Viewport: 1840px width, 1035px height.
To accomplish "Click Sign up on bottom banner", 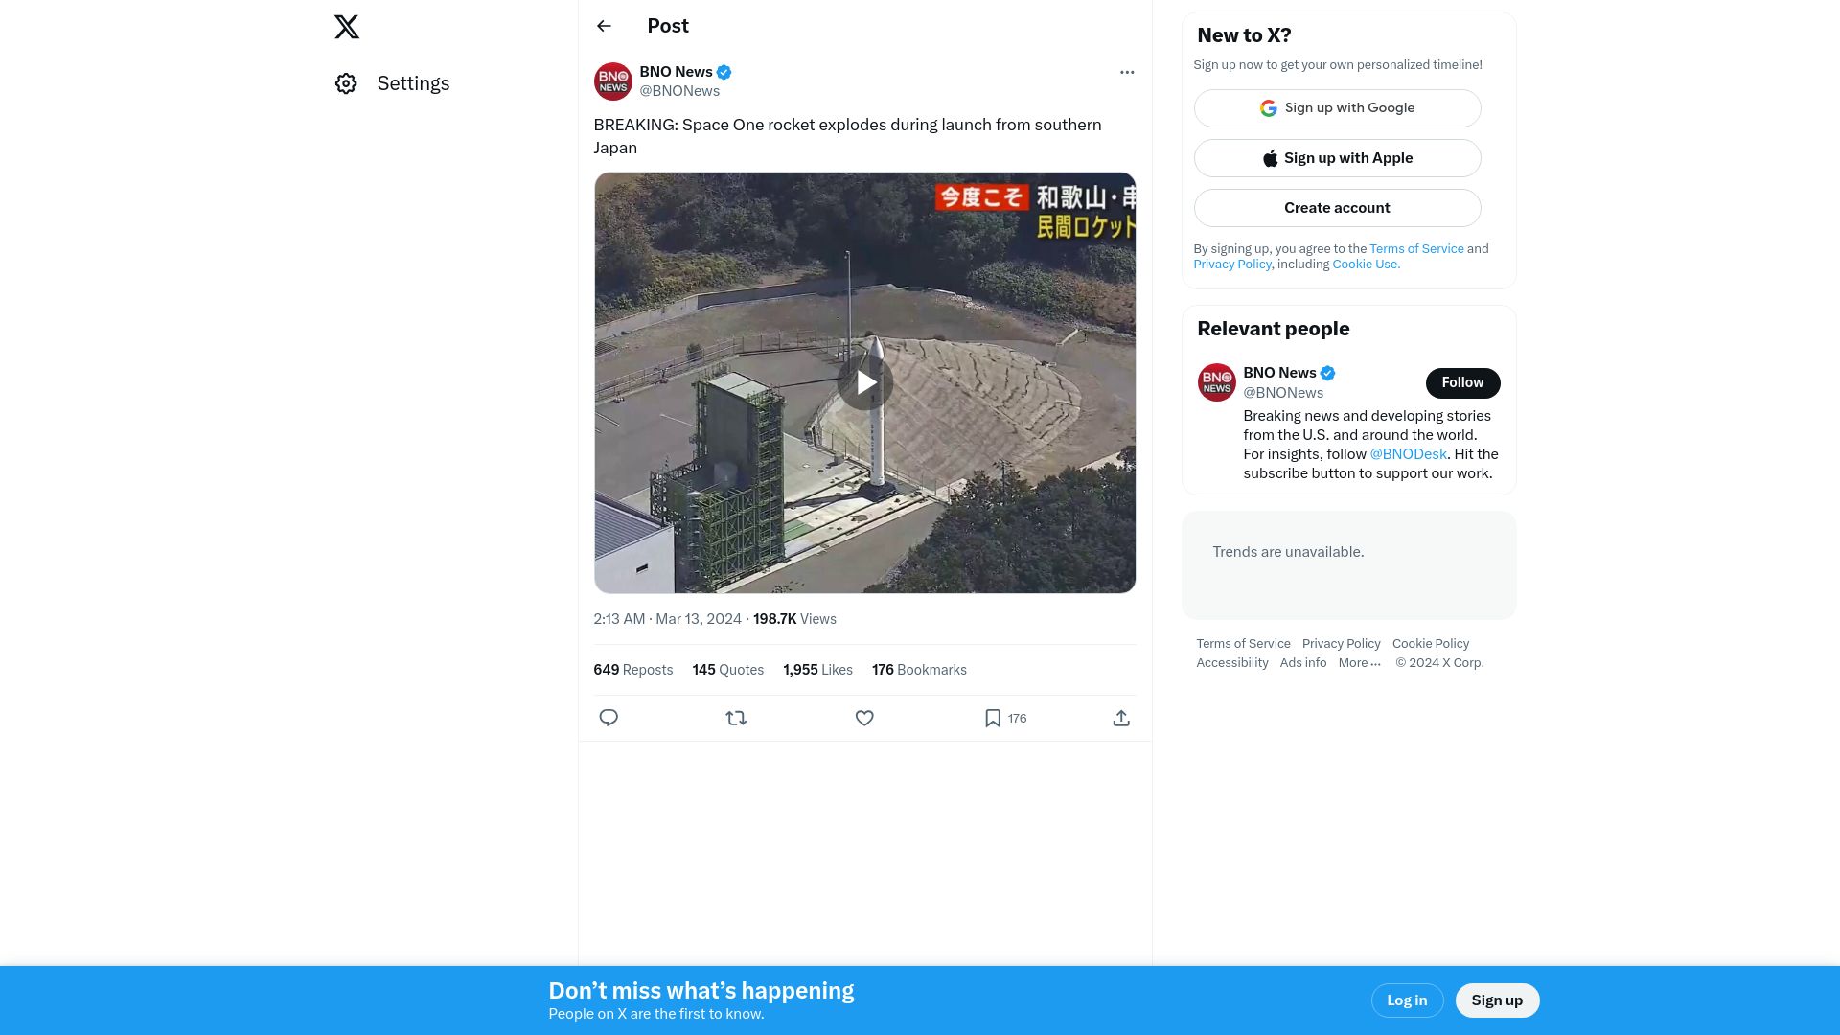I will pos(1497,1000).
